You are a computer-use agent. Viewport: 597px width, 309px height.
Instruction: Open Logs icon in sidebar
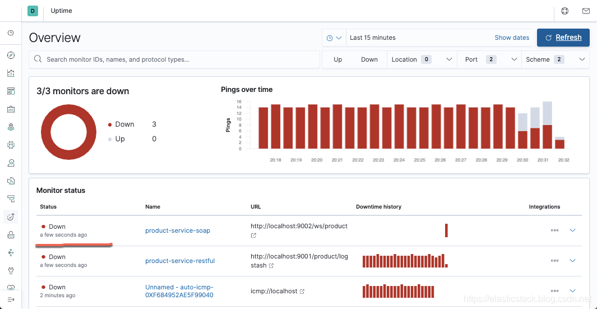pyautogui.click(x=11, y=181)
